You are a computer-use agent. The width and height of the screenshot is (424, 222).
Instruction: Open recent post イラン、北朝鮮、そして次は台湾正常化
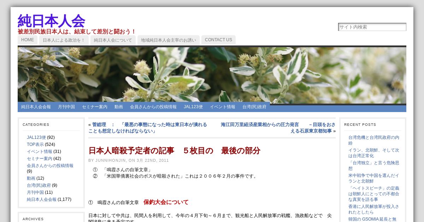pyautogui.click(x=374, y=153)
